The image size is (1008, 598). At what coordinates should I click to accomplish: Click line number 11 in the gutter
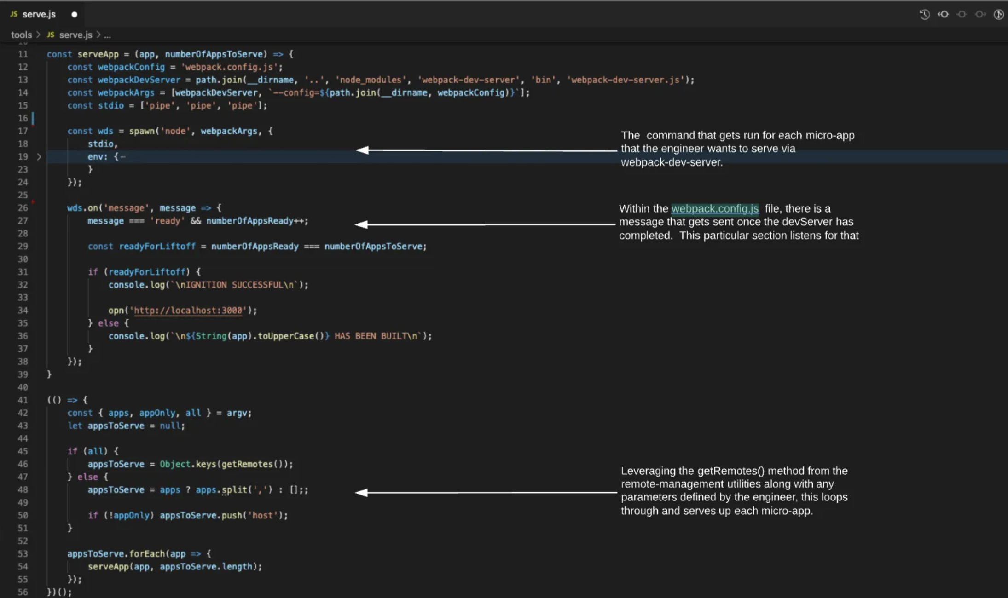click(23, 54)
